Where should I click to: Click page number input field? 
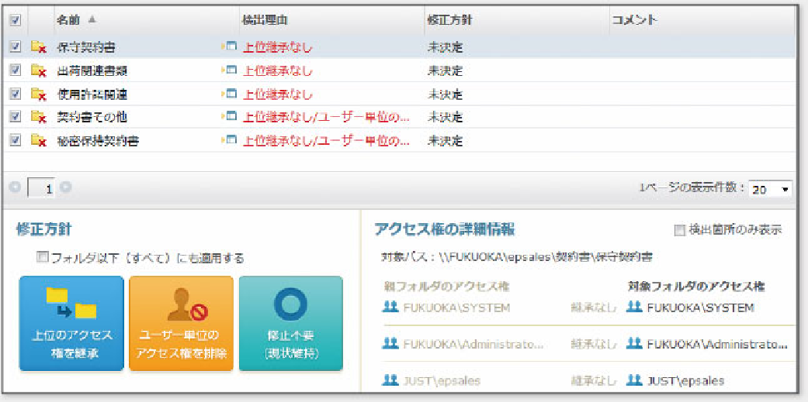40,189
